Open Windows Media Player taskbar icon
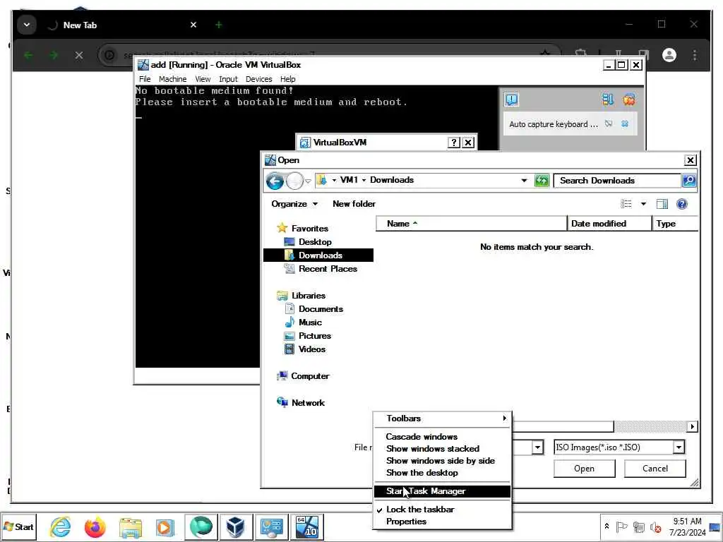The image size is (723, 542). 165,526
